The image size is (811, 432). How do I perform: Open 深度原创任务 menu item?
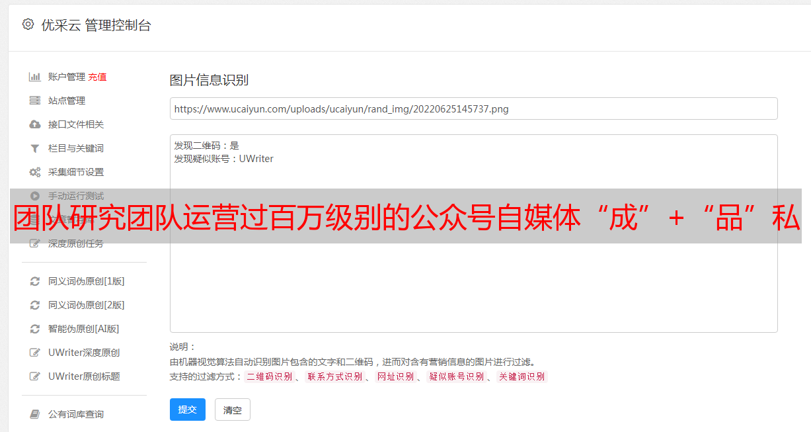pyautogui.click(x=76, y=243)
